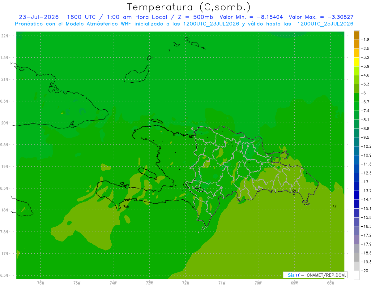The width and height of the screenshot is (371, 287).
Task: Click the "70W" longitude label
Action: [x=258, y=283]
